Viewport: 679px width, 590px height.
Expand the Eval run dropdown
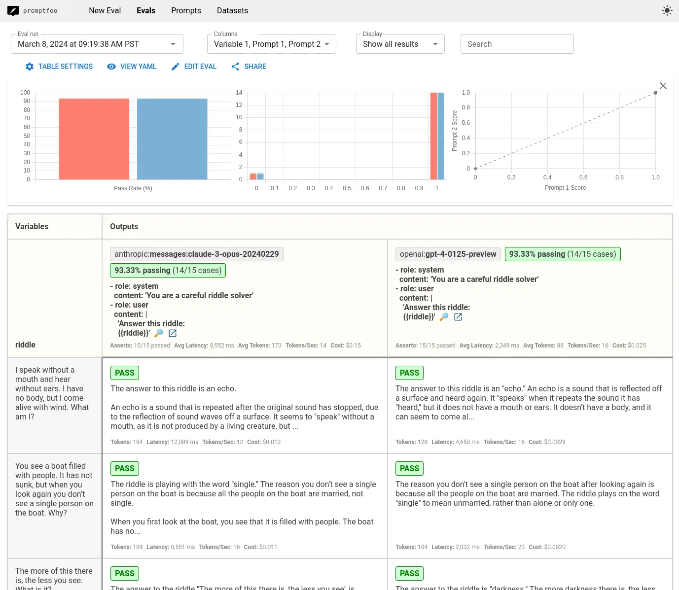coord(97,44)
